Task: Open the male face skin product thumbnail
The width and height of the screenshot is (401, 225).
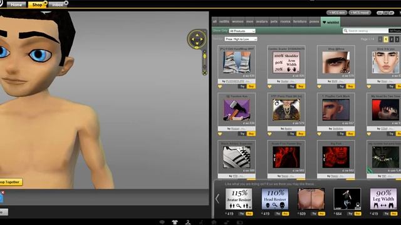Action: pyautogui.click(x=385, y=62)
